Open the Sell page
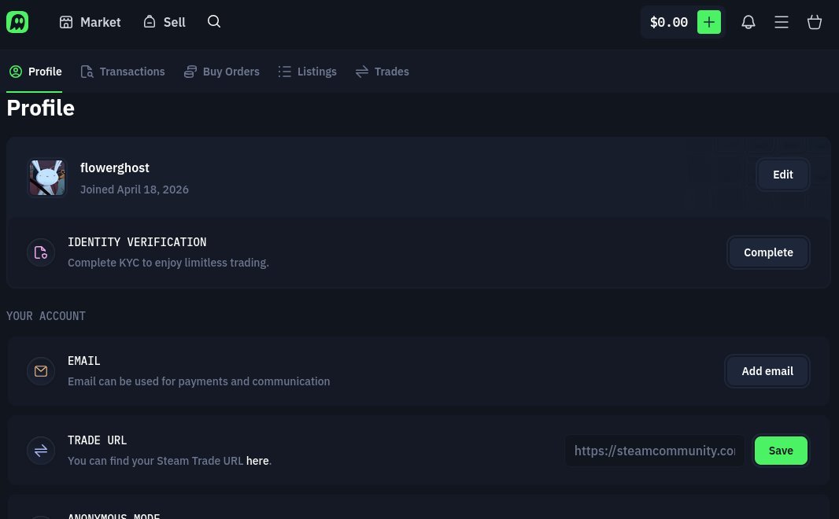839x519 pixels. (x=164, y=22)
